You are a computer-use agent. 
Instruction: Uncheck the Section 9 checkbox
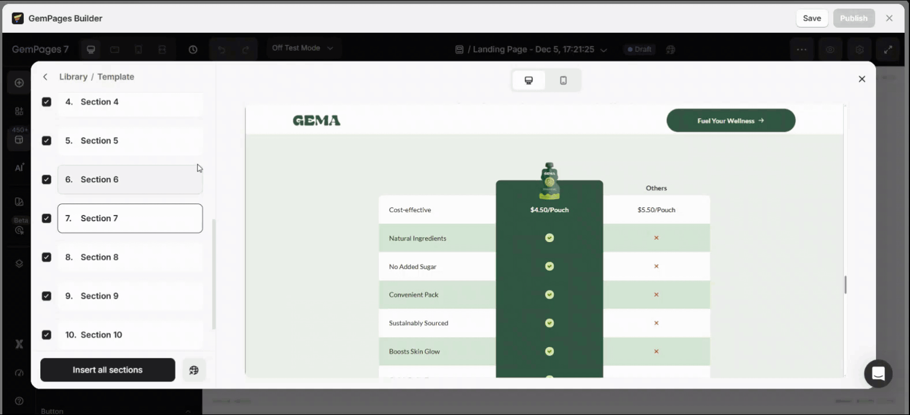tap(47, 296)
